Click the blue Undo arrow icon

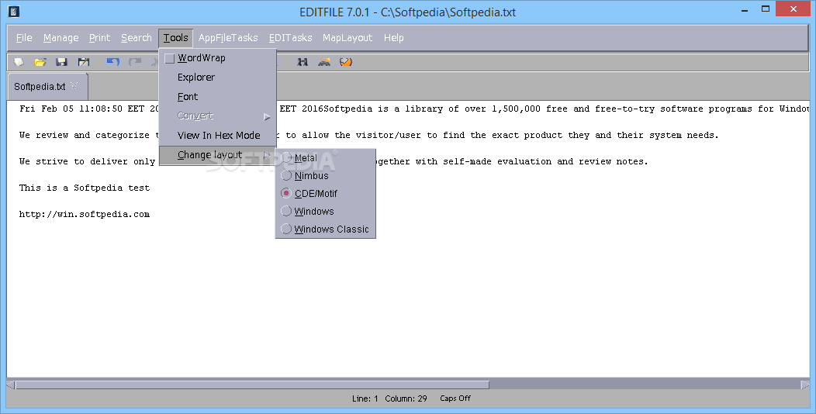click(113, 62)
